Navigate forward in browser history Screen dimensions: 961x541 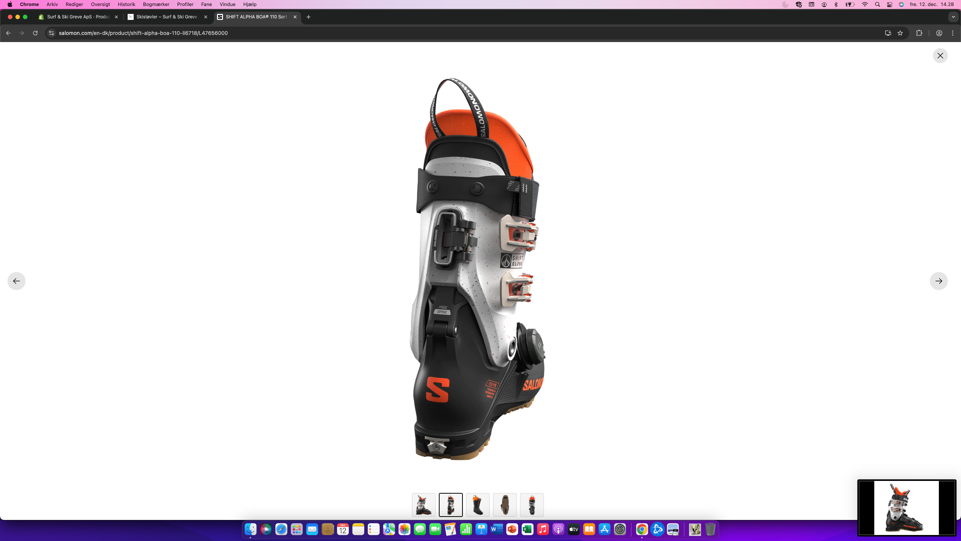[21, 33]
